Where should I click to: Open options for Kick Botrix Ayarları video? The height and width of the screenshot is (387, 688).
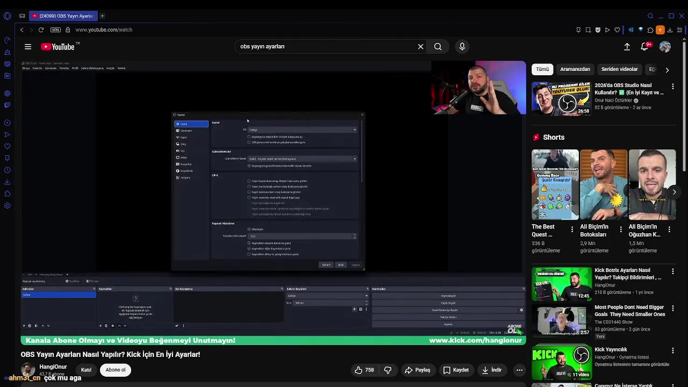pos(672,271)
